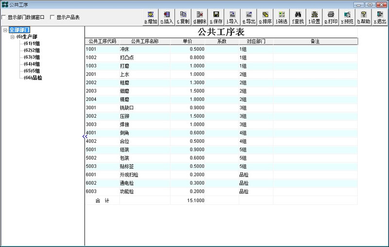Click the 公共工序 title bar app icon
Image resolution: width=389 pixels, height=247 pixels.
pos(5,4)
